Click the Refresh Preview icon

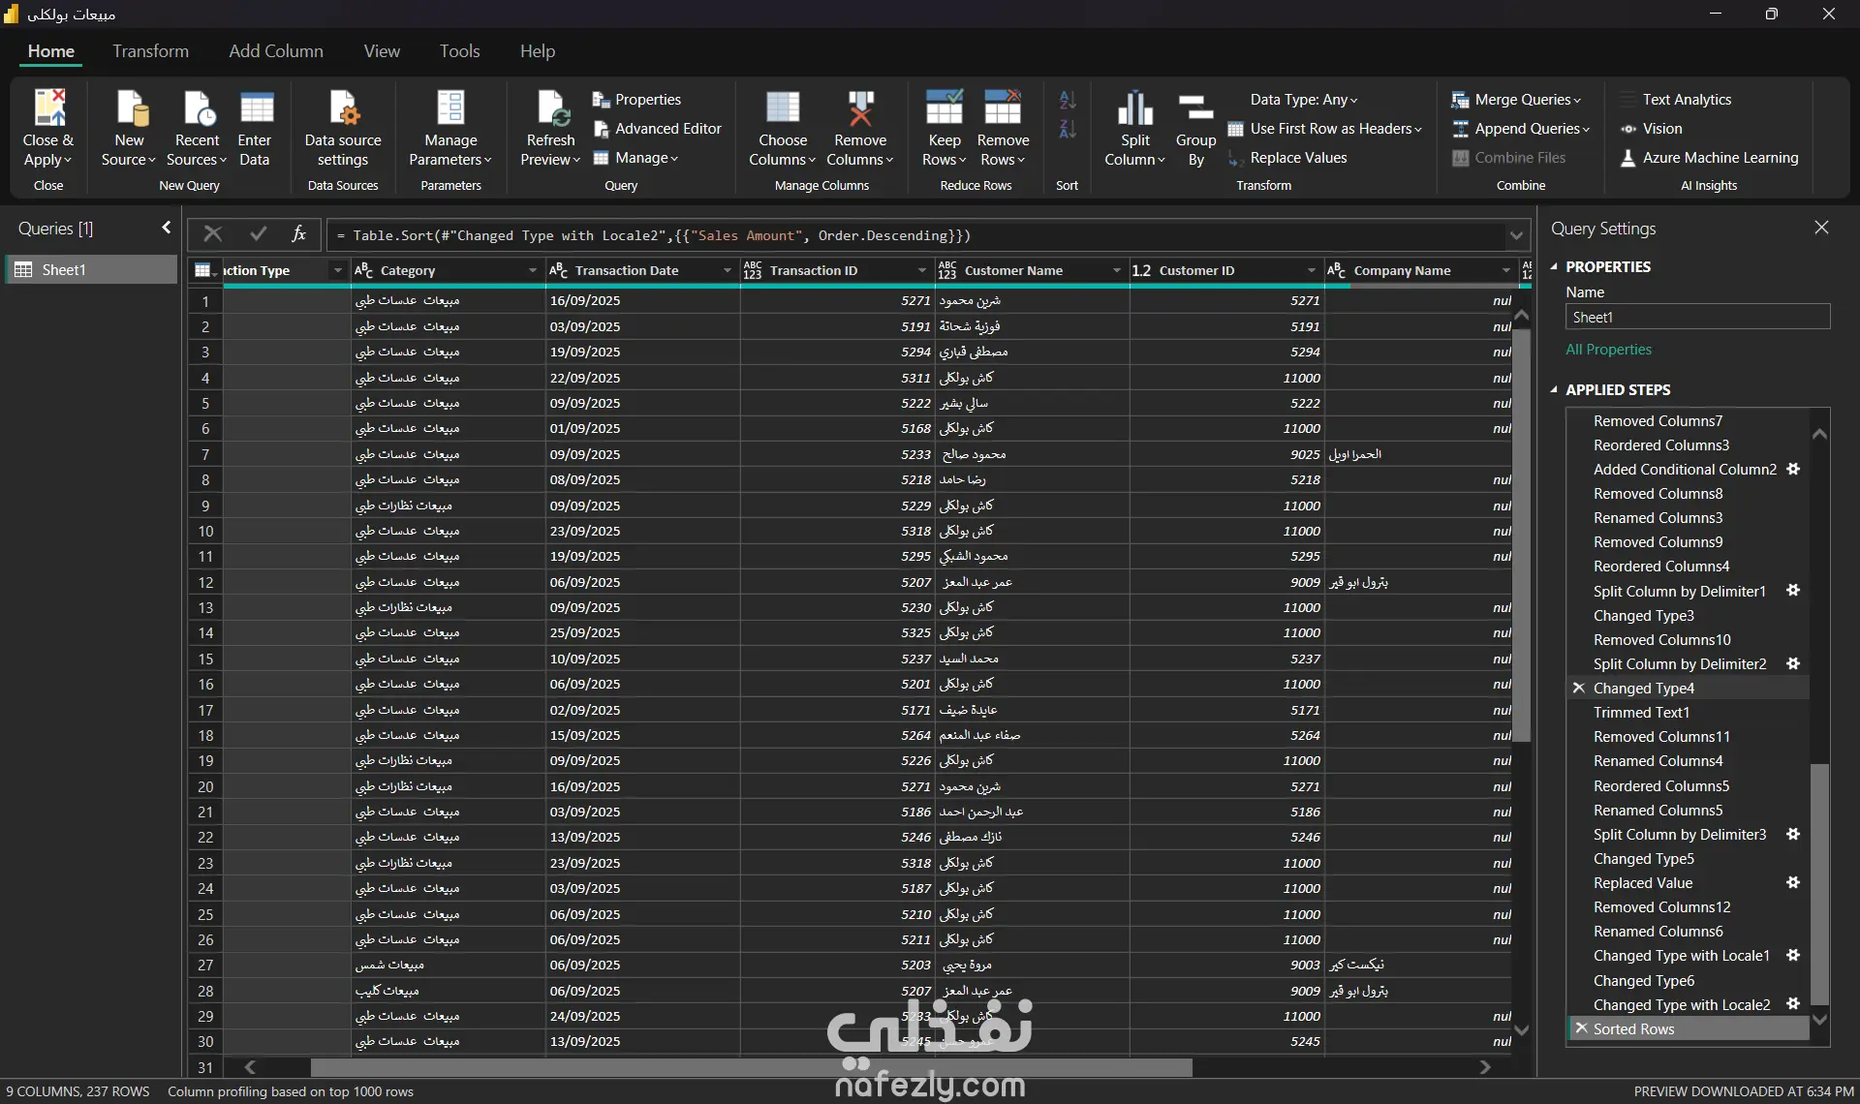click(x=550, y=108)
